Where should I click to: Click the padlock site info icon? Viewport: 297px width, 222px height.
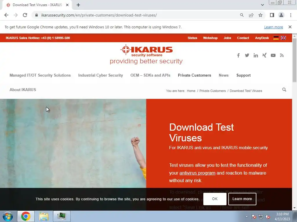point(37,15)
